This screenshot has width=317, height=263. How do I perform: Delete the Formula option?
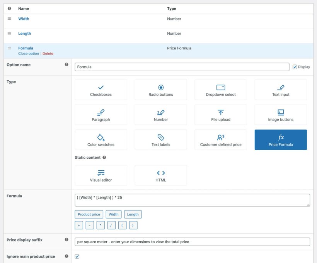(x=48, y=53)
